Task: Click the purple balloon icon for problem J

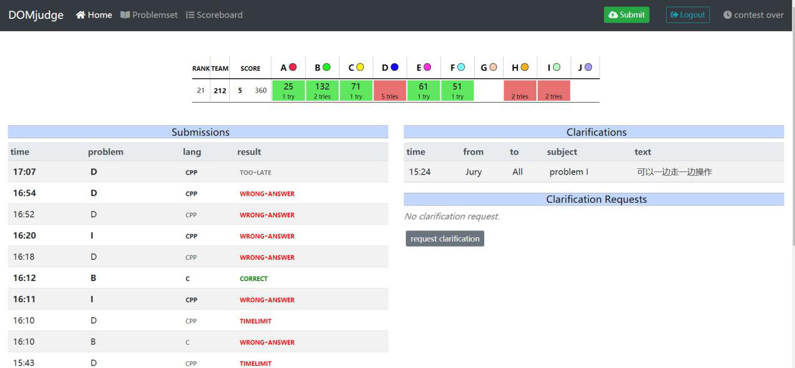Action: [588, 68]
